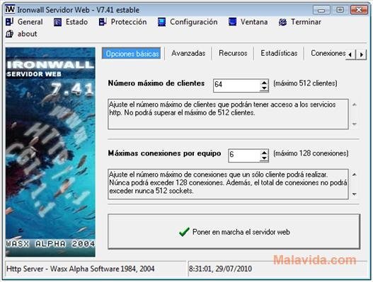Click '(máximo 128 conexiones)' text
Image resolution: width=373 pixels, height=282 pixels.
[311, 153]
